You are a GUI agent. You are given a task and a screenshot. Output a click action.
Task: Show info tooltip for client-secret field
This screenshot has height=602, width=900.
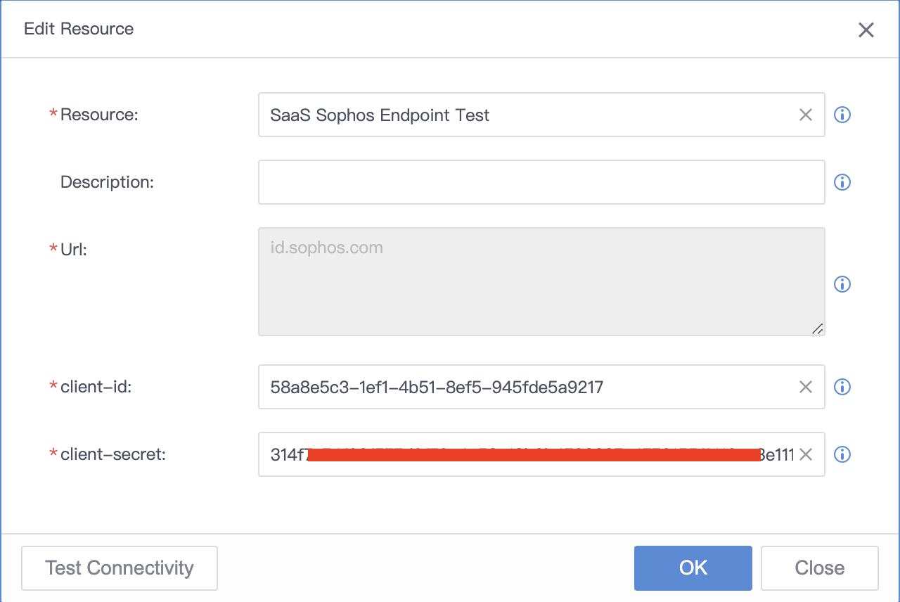tap(842, 454)
